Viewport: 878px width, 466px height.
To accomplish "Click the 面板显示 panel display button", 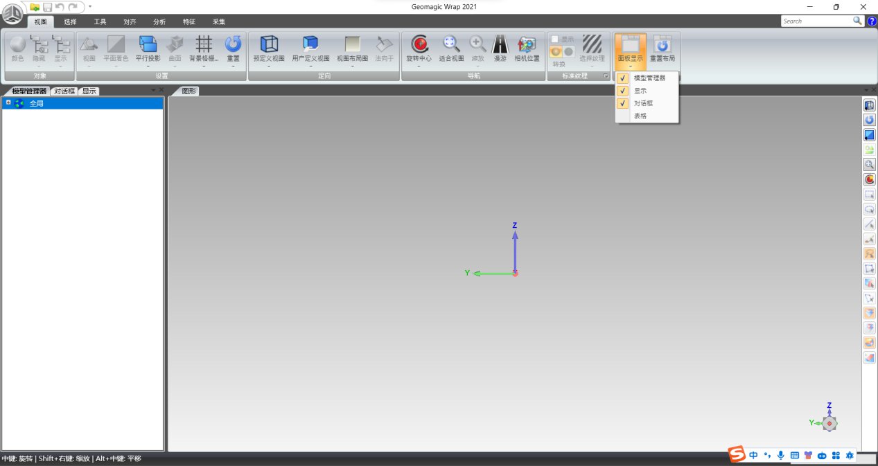I will pos(631,50).
